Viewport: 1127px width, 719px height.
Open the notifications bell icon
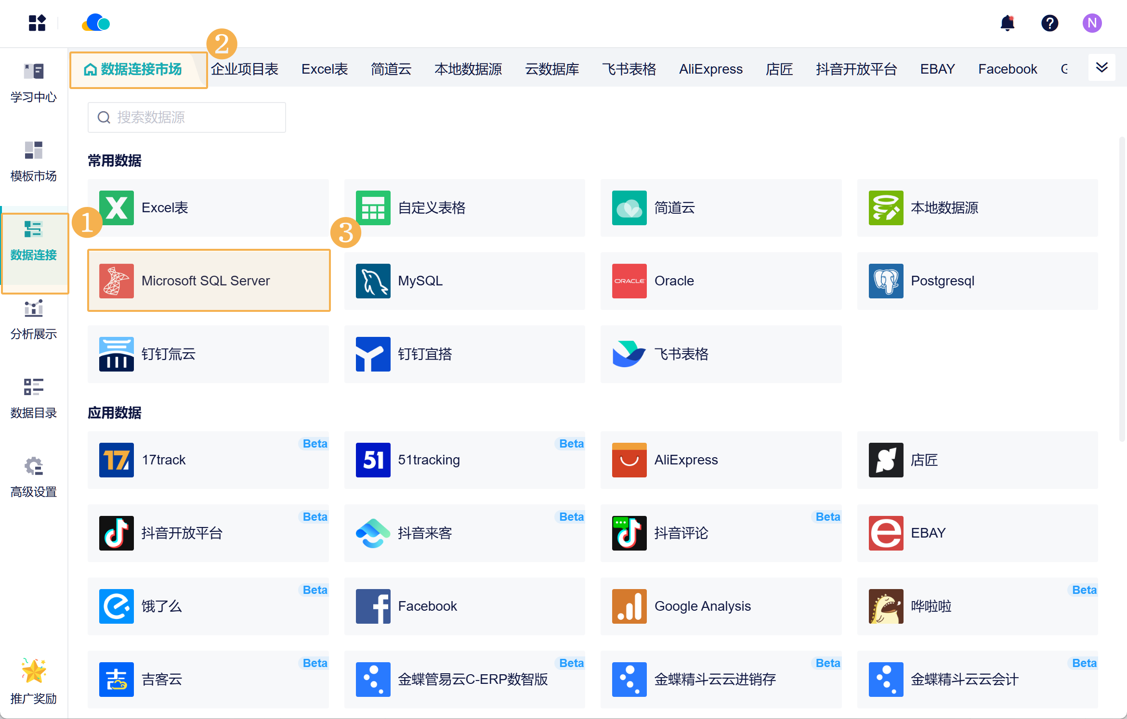(x=1007, y=23)
